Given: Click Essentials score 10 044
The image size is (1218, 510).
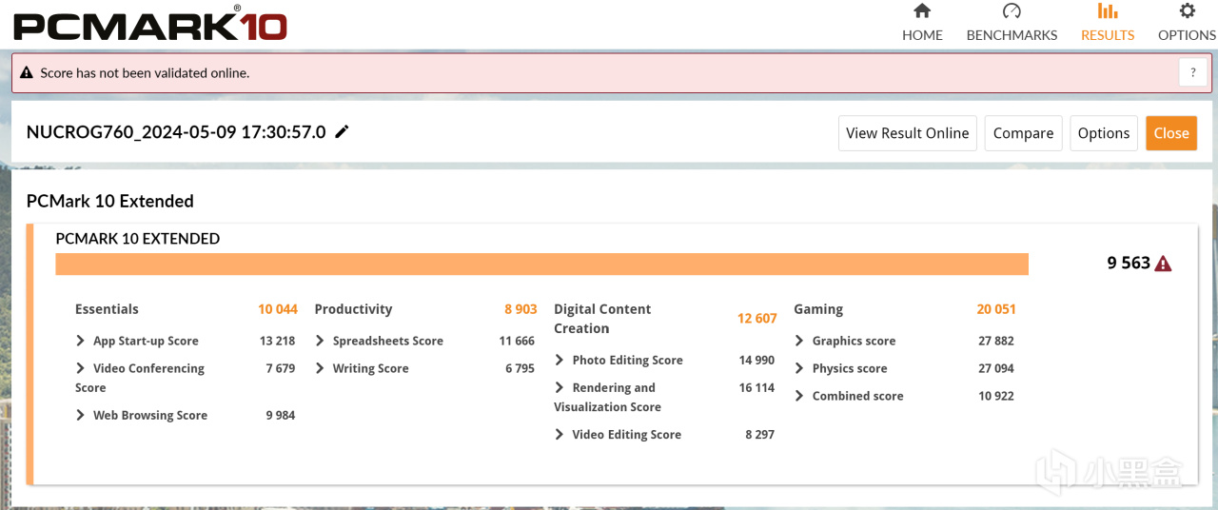Looking at the screenshot, I should [x=278, y=309].
